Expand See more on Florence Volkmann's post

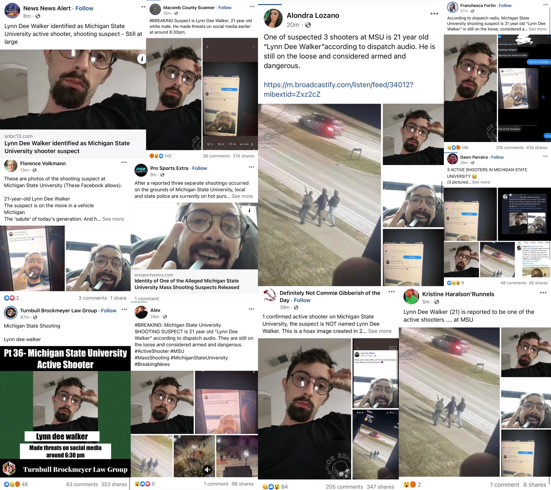[x=113, y=219]
